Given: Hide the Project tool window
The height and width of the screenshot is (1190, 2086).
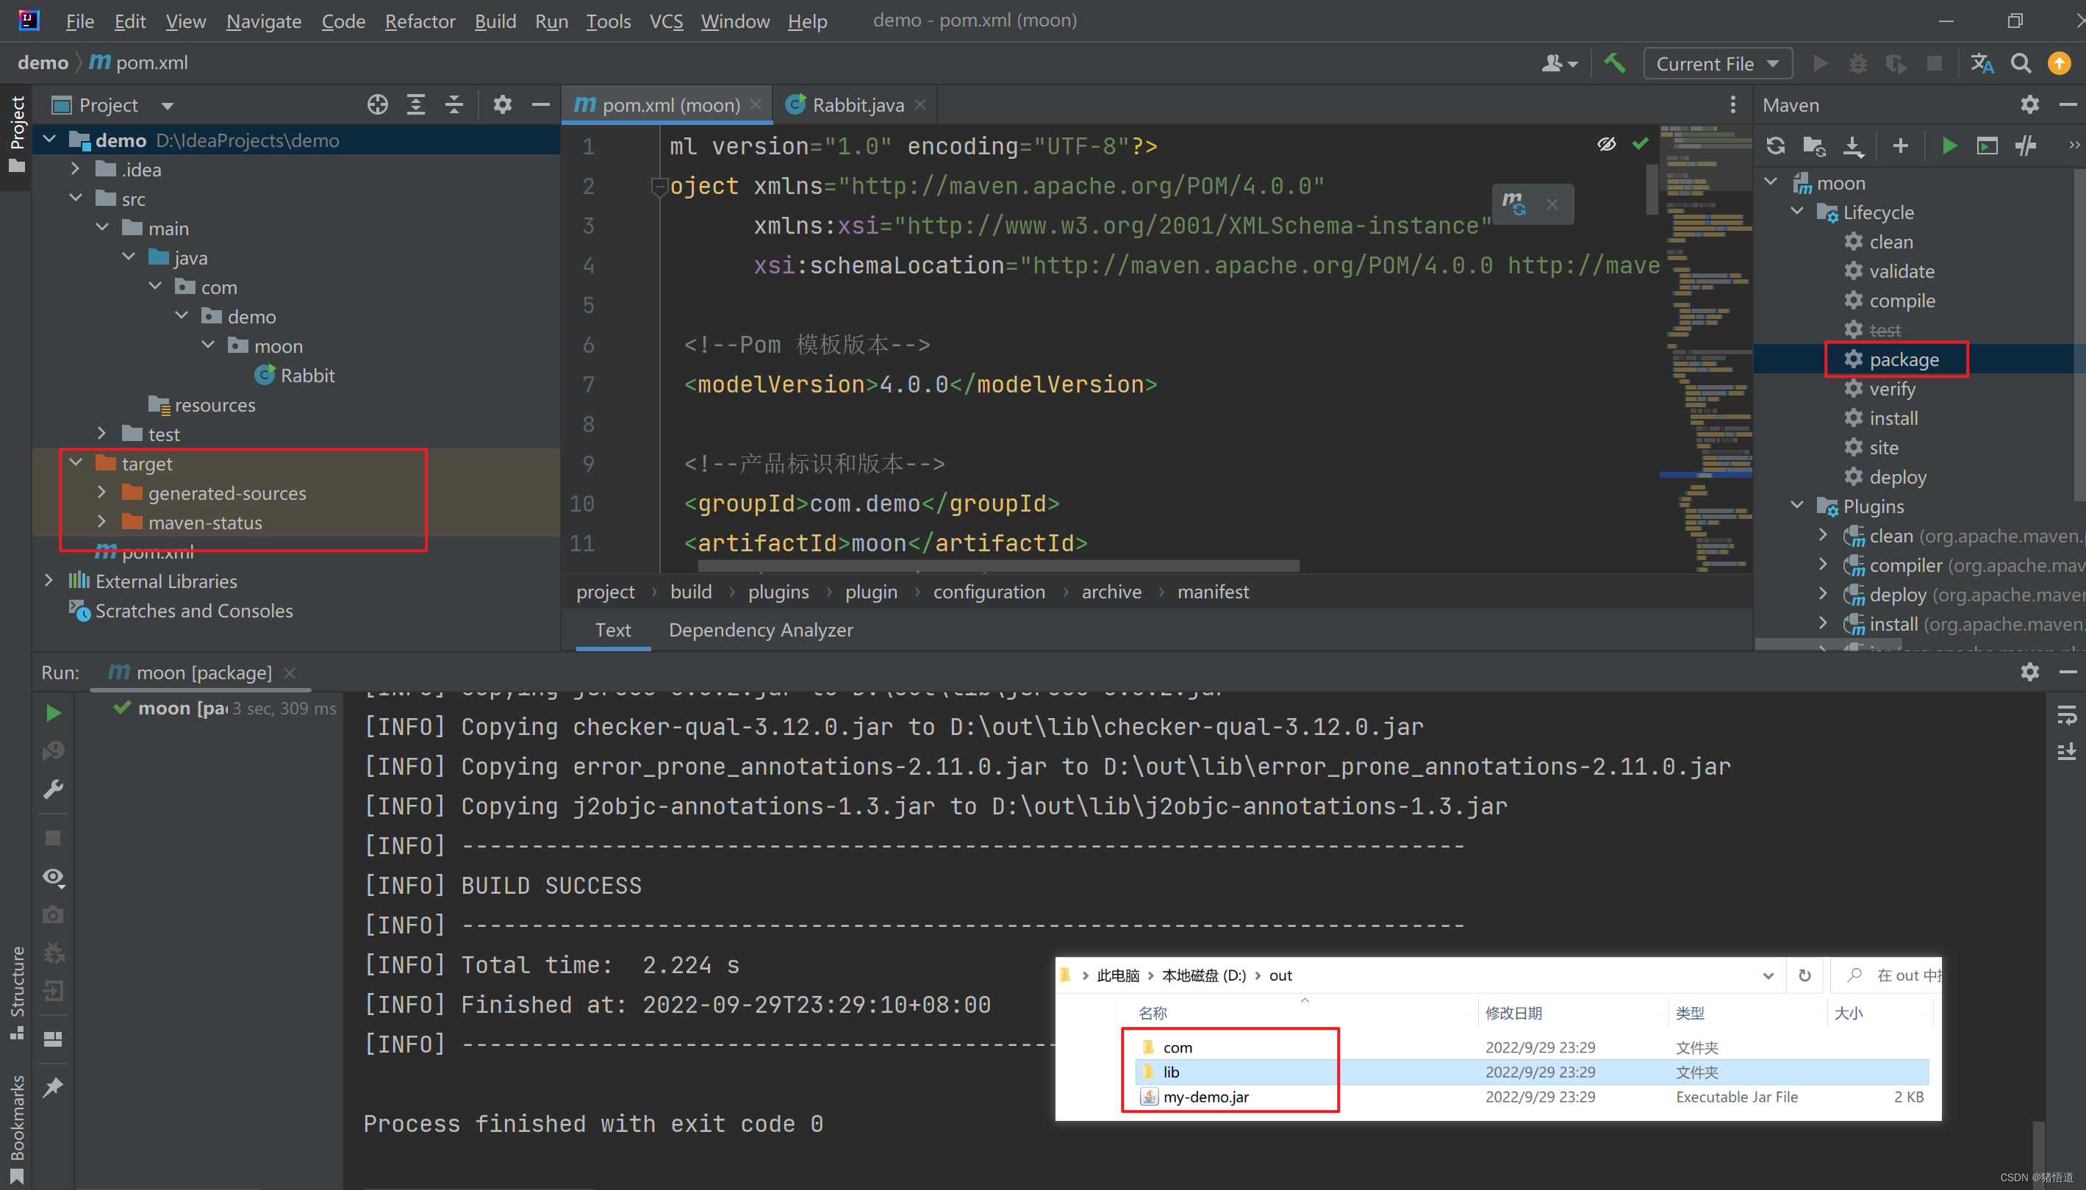Looking at the screenshot, I should click(540, 104).
